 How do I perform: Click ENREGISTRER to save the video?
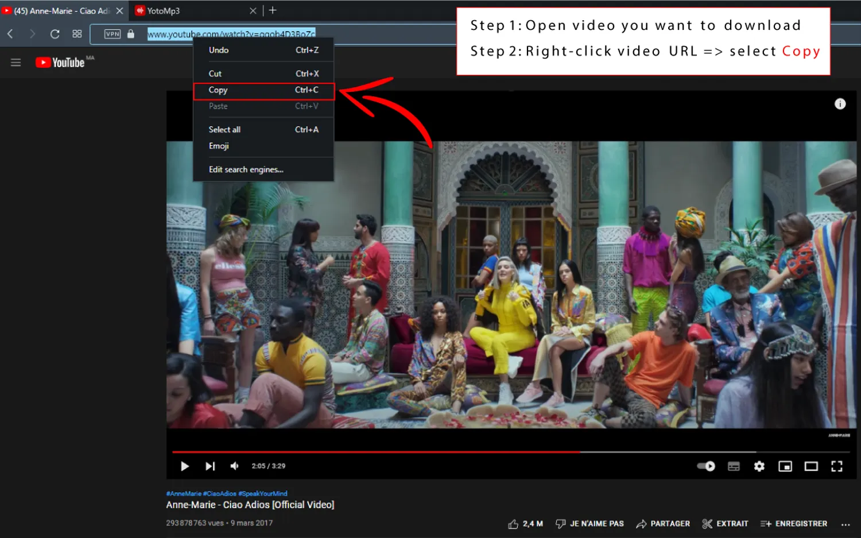[794, 524]
